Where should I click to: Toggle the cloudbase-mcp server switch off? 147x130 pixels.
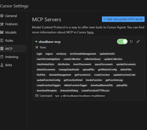click(122, 41)
